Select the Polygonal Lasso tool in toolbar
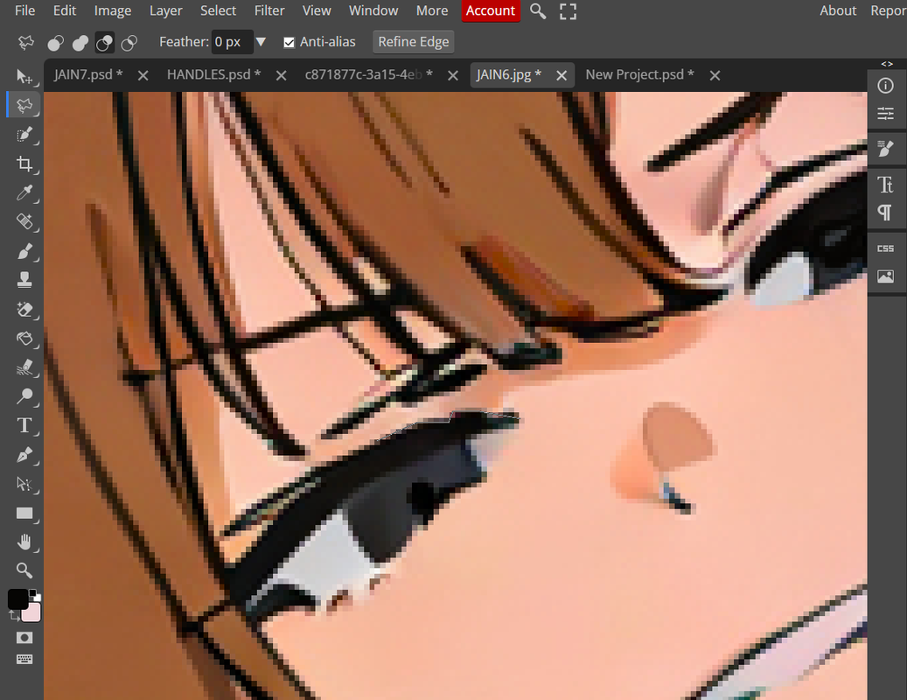Screen dimensions: 907x700 click(x=24, y=105)
